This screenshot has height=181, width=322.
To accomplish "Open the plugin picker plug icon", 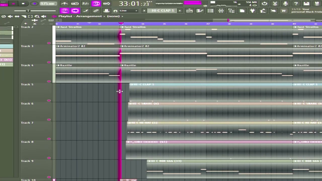I will pyautogui.click(x=252, y=11).
